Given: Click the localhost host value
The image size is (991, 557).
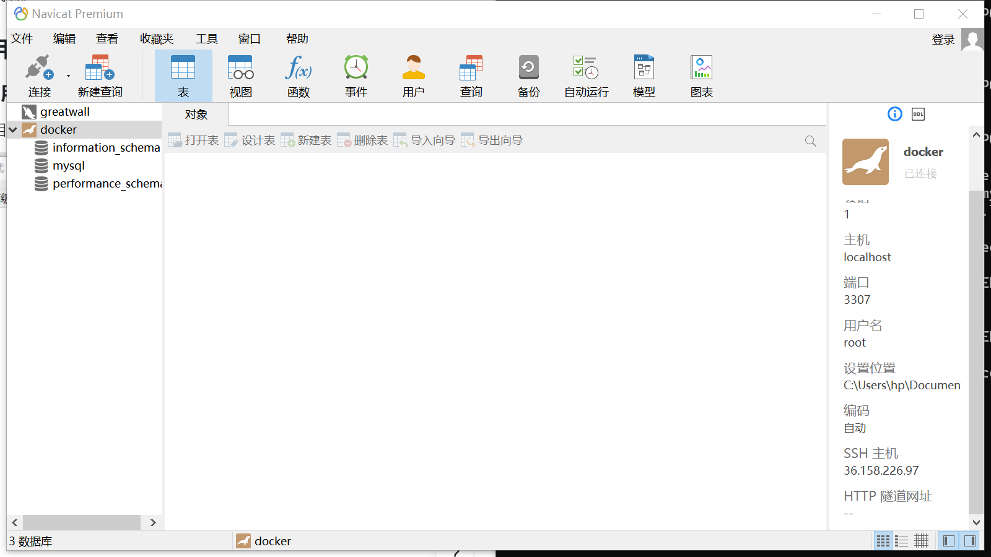Looking at the screenshot, I should 867,257.
